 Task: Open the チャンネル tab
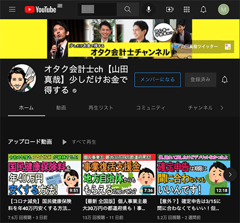click(x=200, y=108)
